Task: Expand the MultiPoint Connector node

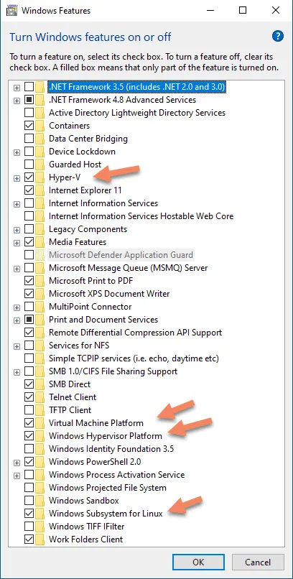Action: (x=17, y=307)
